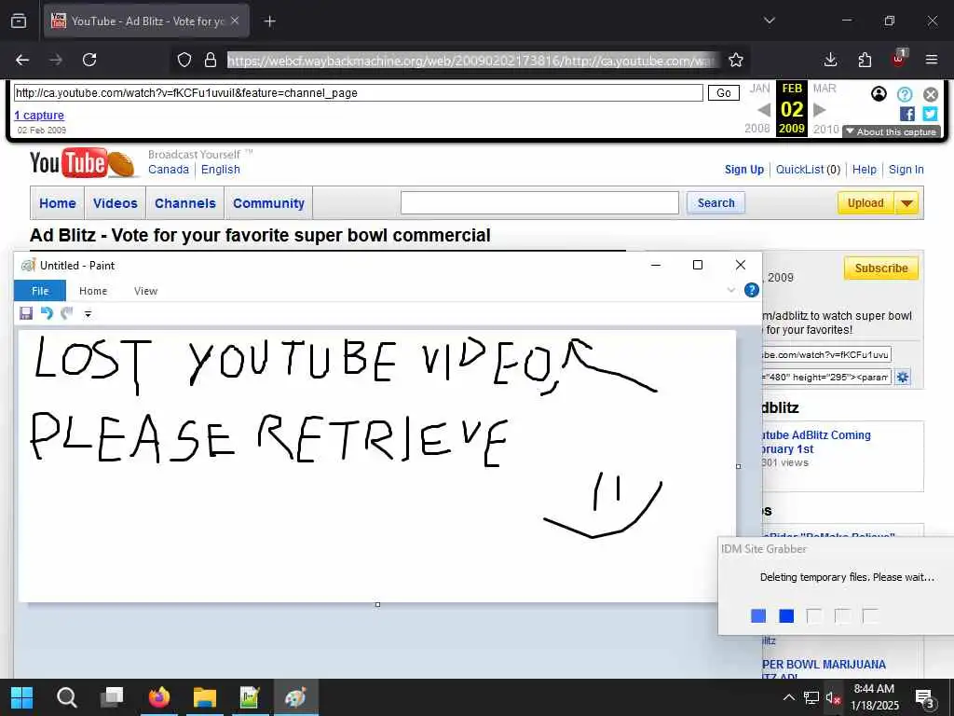Image resolution: width=954 pixels, height=716 pixels.
Task: Open Firefox hamburger menu
Action: click(x=932, y=60)
